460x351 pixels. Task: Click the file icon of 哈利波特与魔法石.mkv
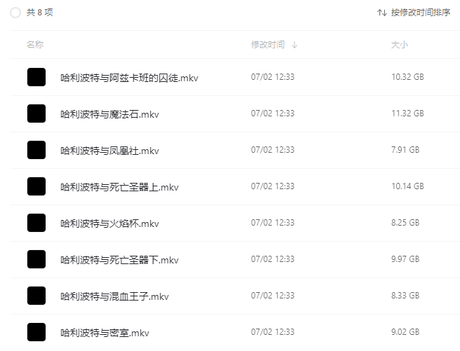tap(36, 113)
